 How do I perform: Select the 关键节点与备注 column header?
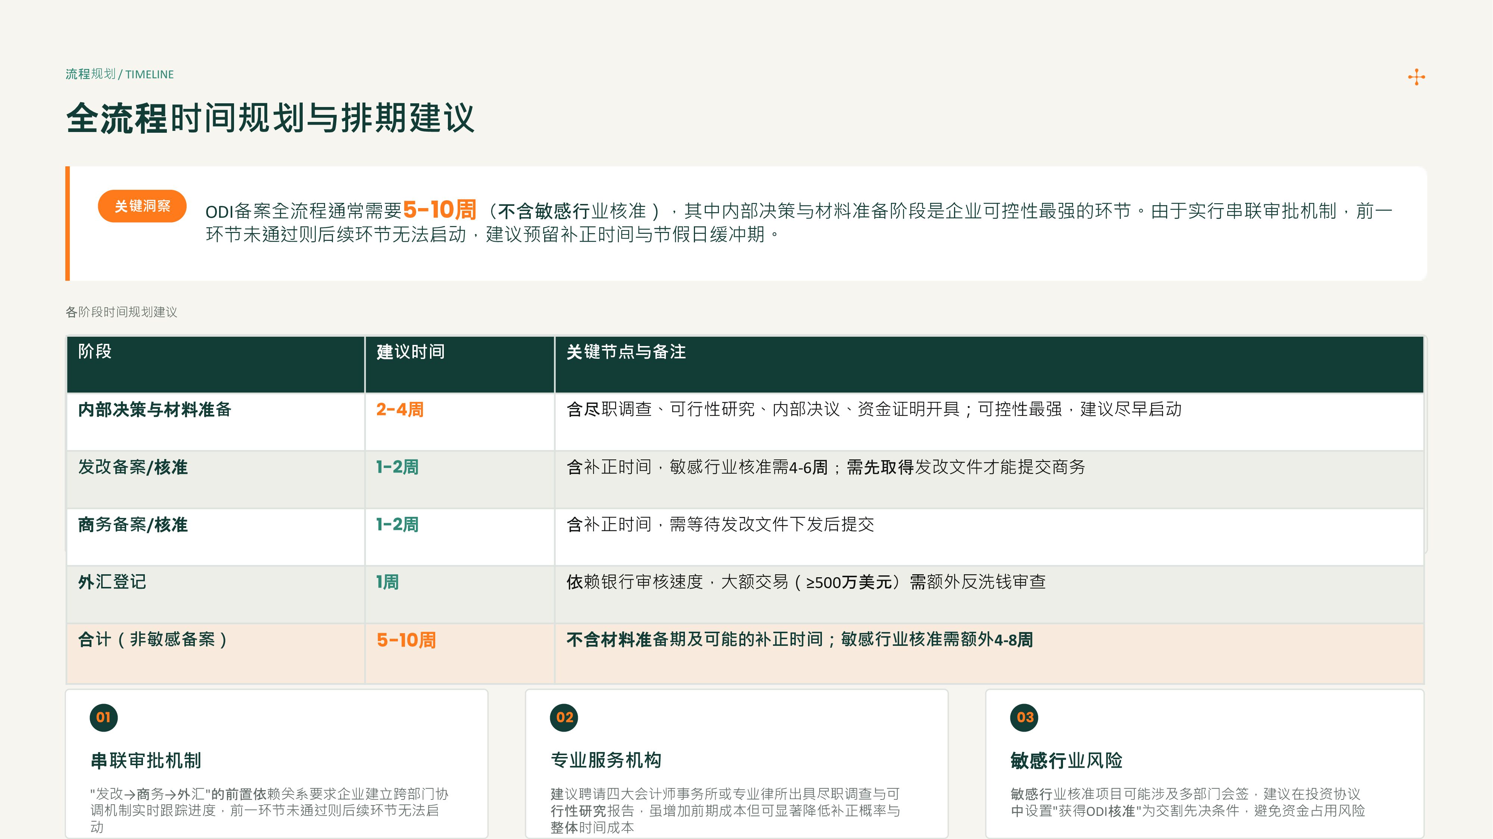(x=626, y=352)
